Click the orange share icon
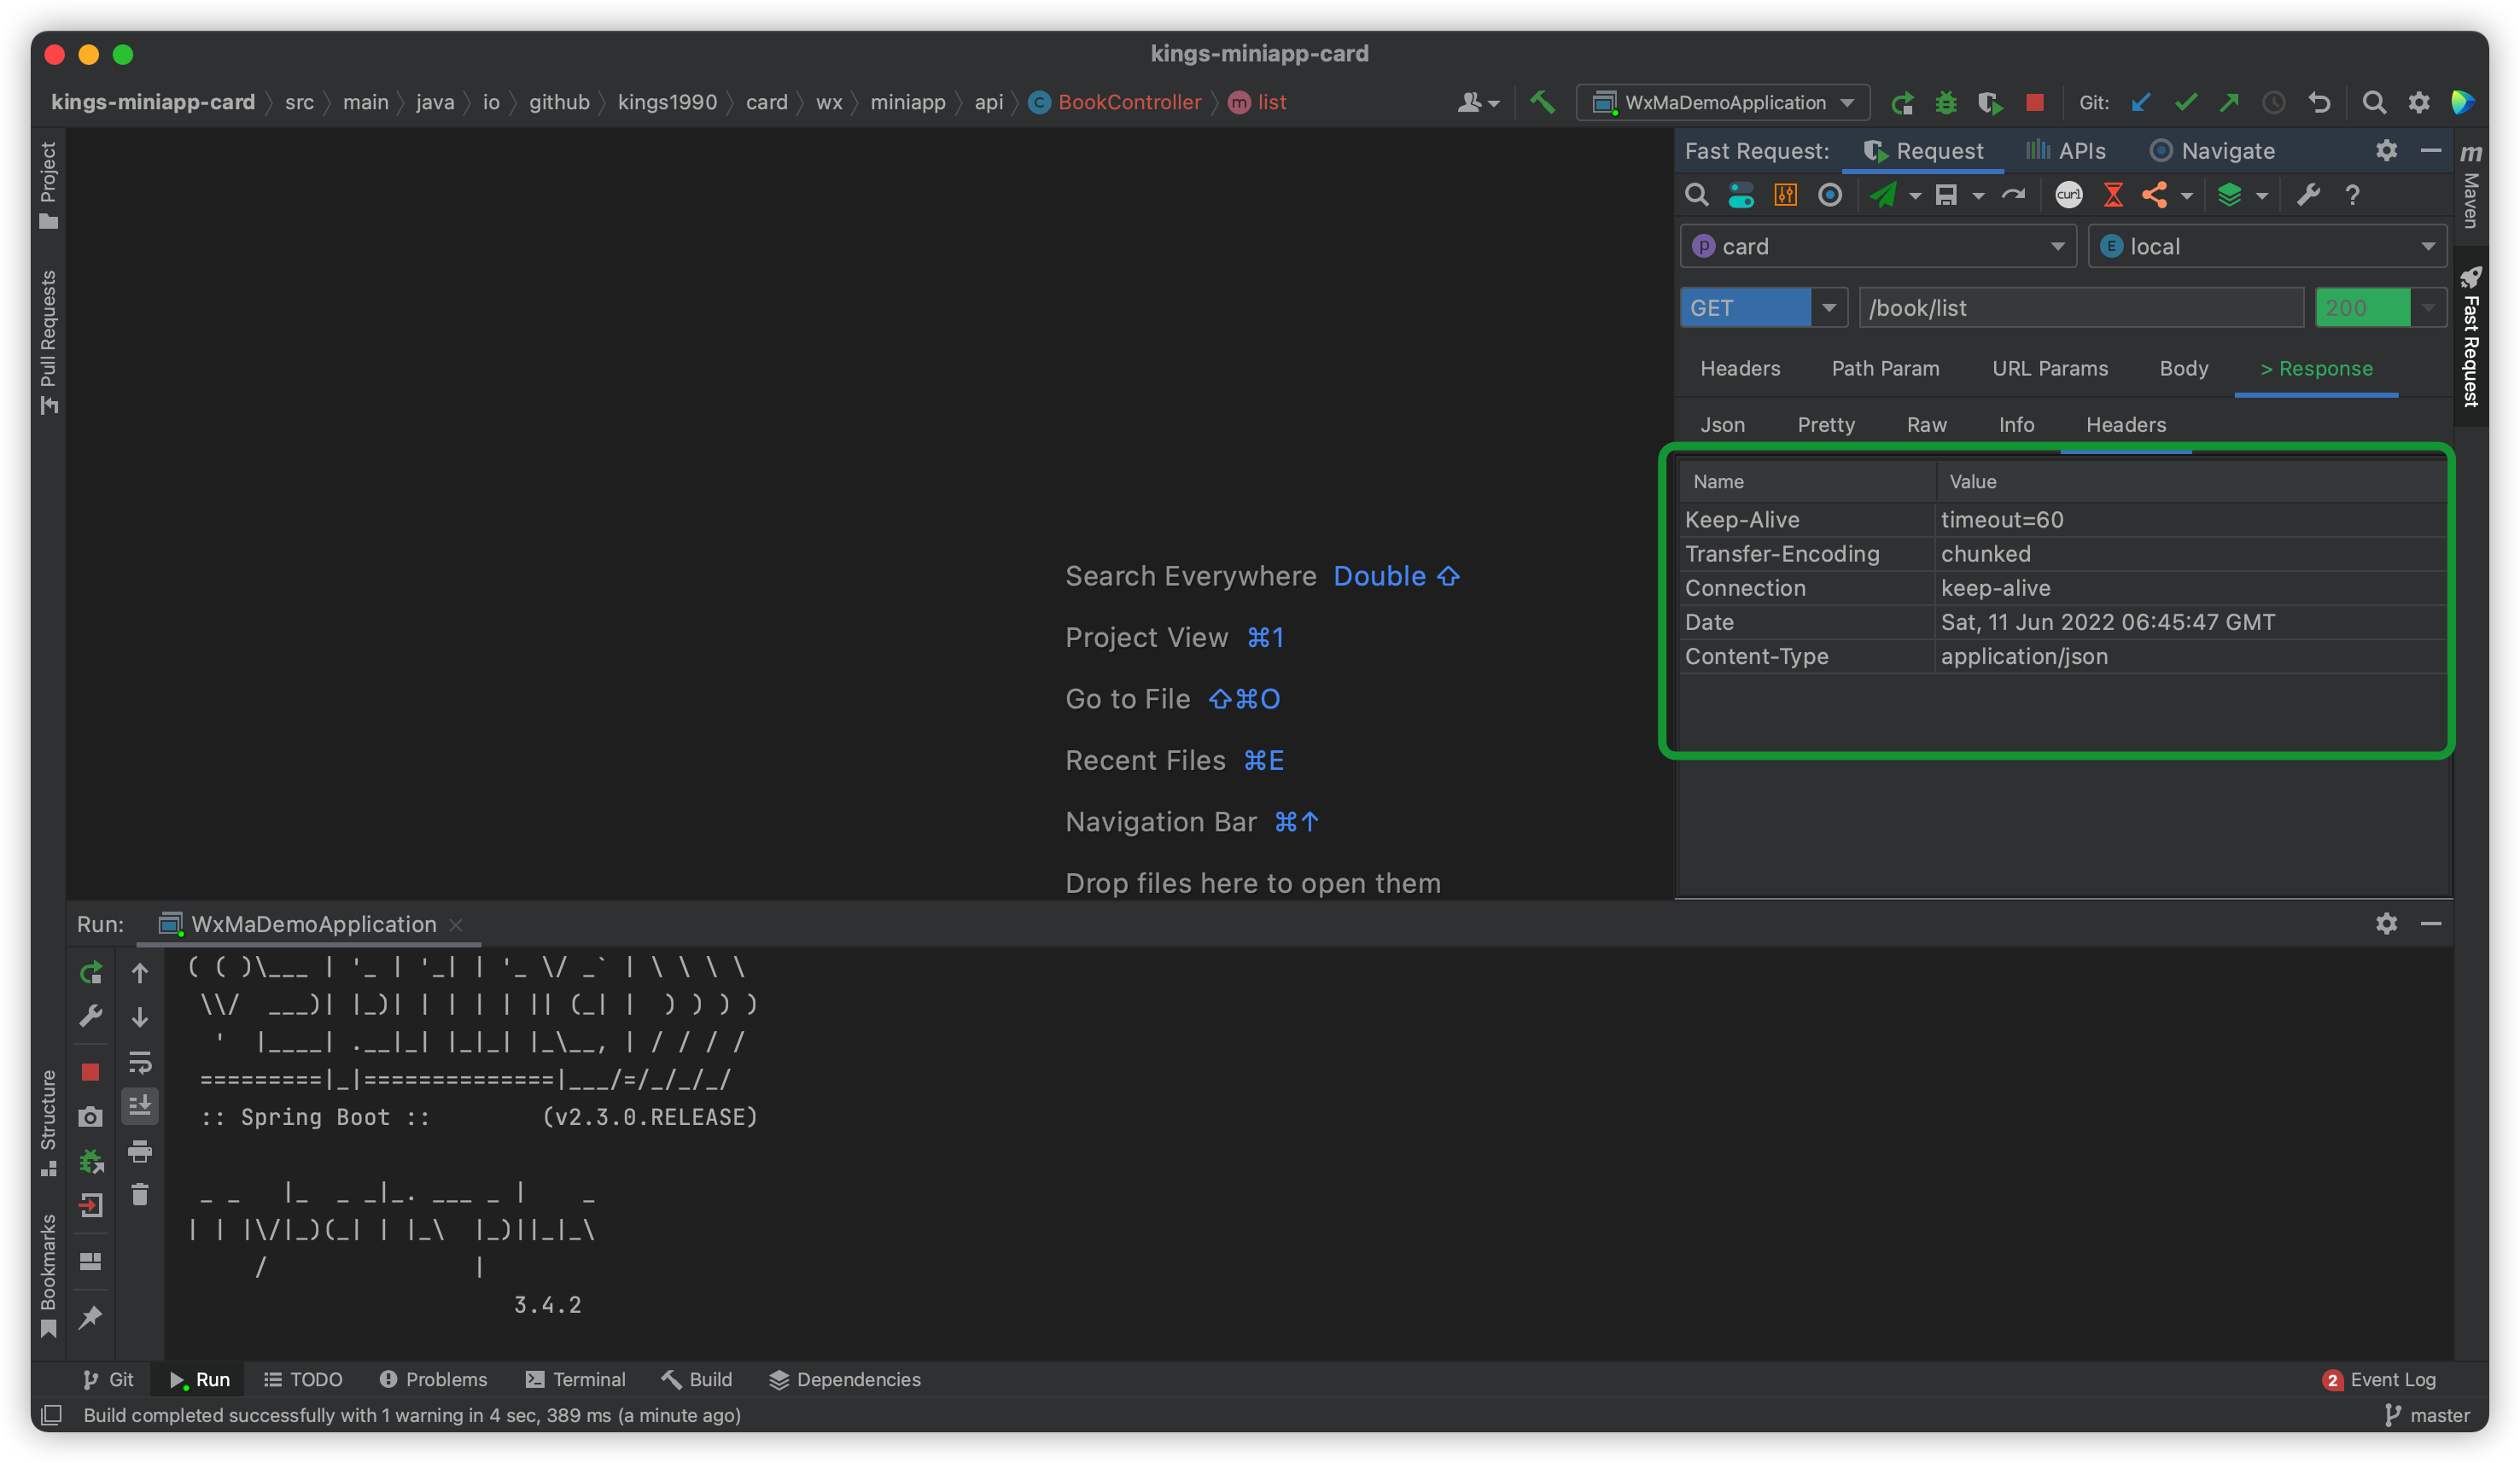This screenshot has height=1463, width=2520. coord(2155,195)
